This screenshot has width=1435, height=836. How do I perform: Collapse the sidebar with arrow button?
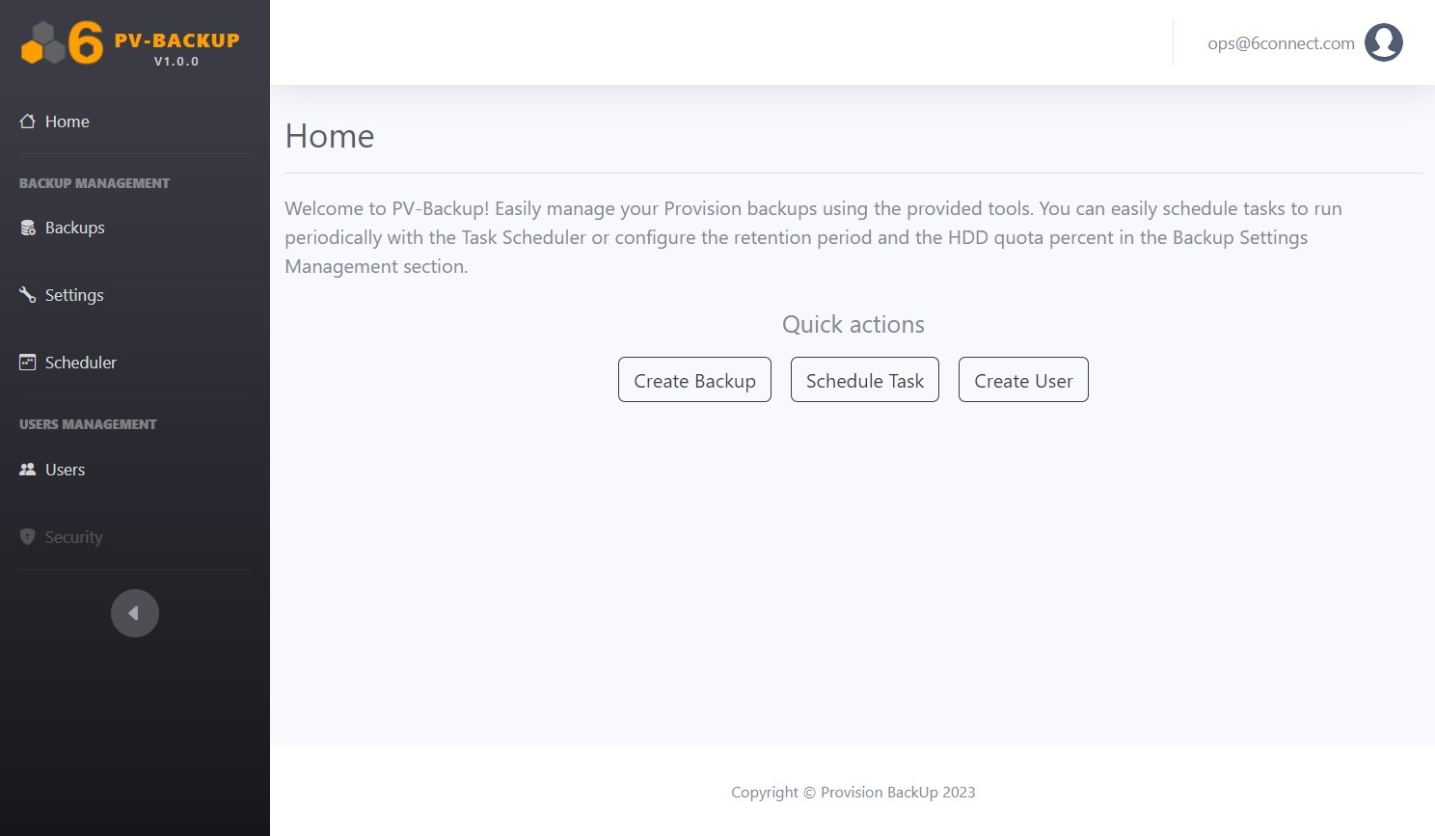tap(135, 613)
